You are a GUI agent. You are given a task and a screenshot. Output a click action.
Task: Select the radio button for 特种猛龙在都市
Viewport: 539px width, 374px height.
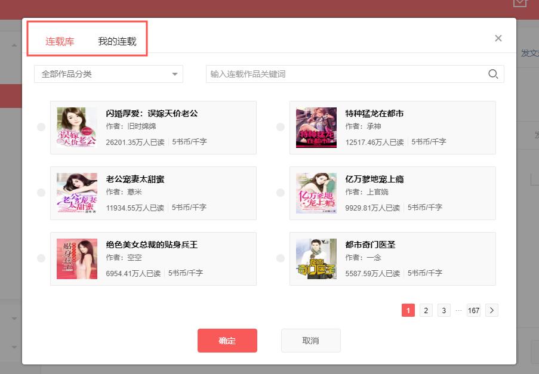[x=280, y=127]
